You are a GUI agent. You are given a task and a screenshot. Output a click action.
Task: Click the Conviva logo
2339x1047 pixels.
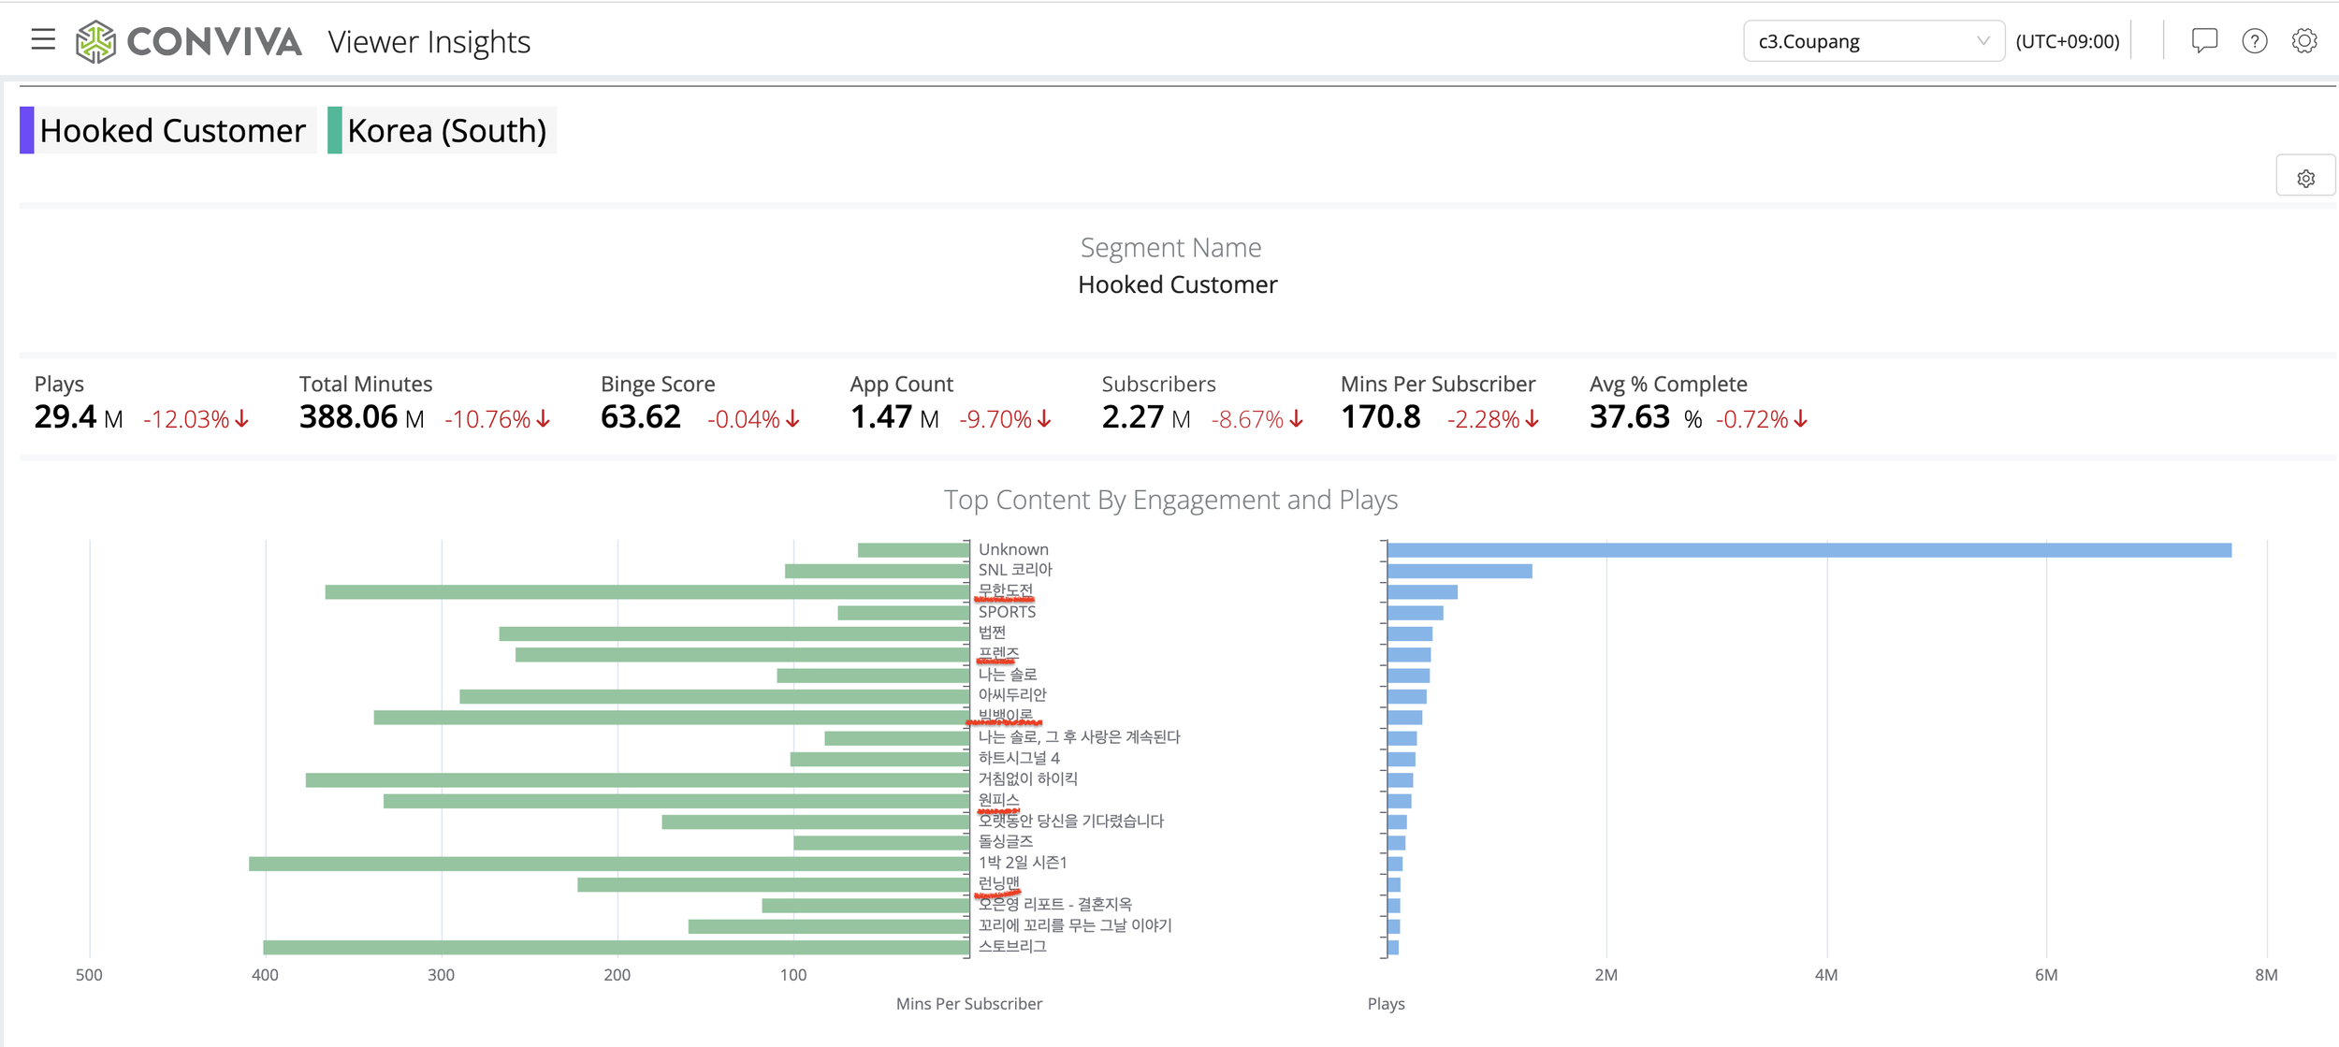coord(189,41)
